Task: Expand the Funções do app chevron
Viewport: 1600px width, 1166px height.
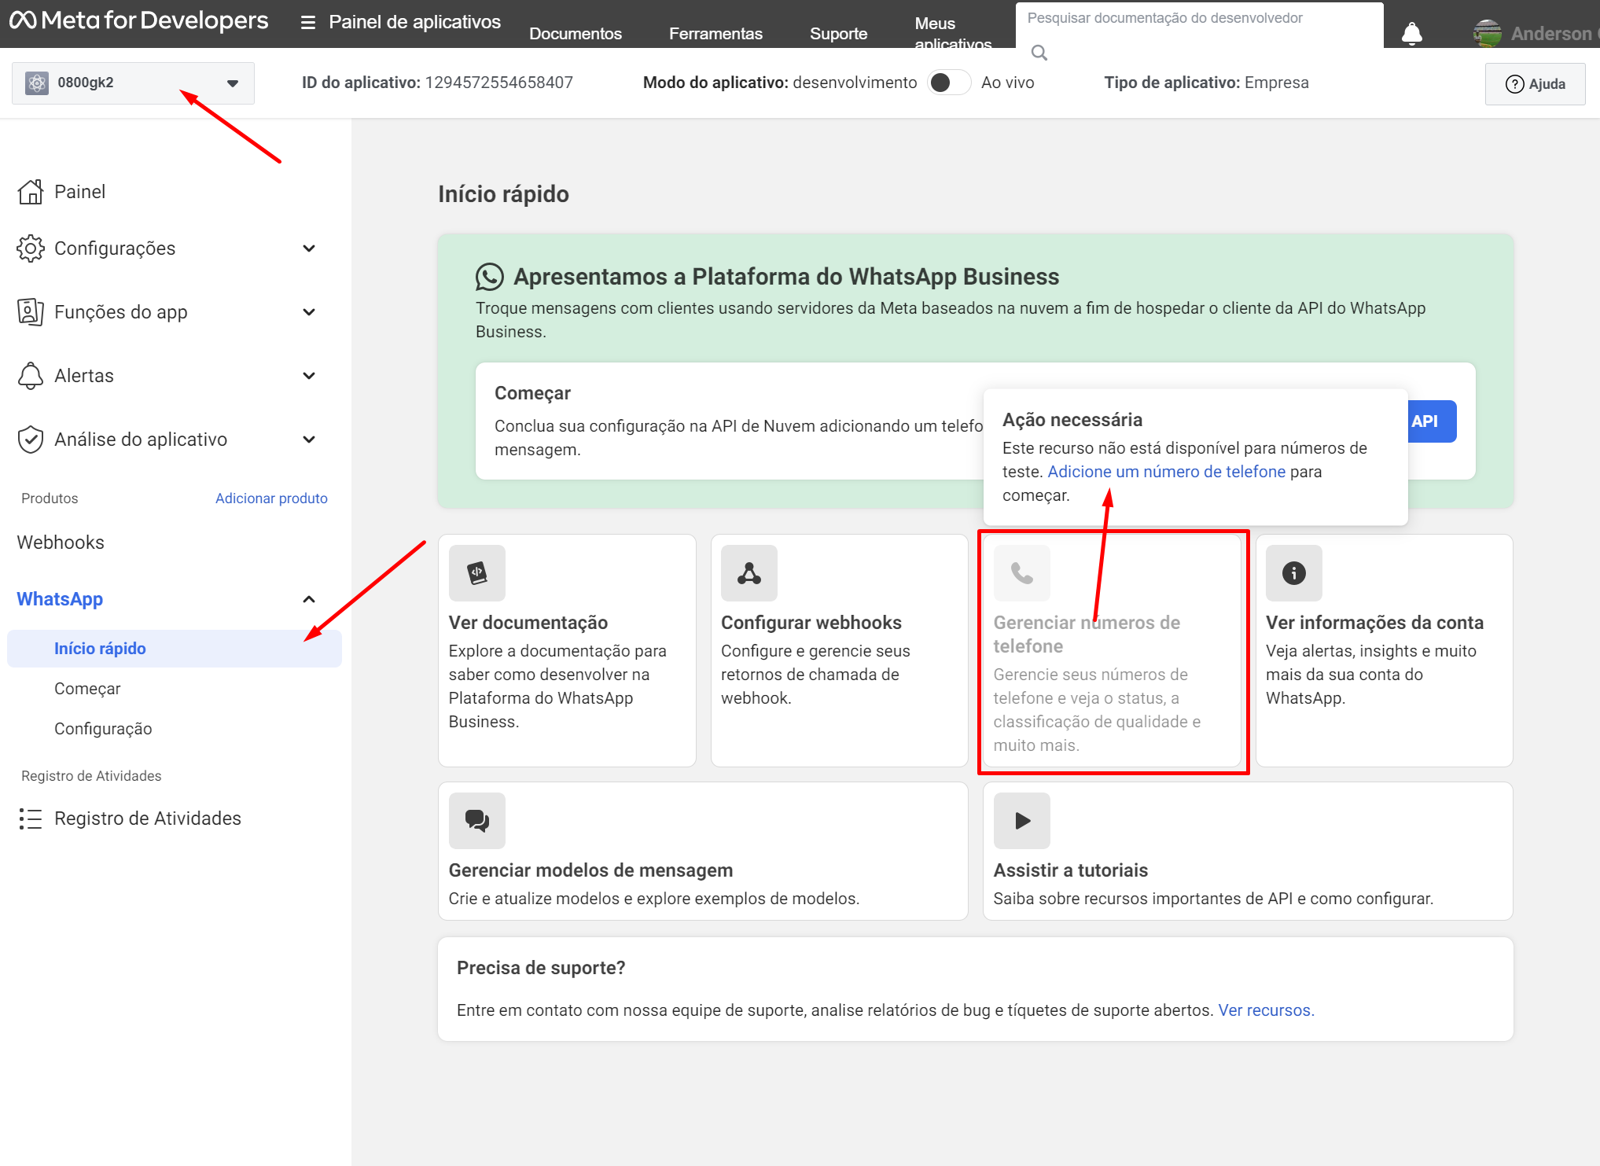Action: [x=309, y=312]
